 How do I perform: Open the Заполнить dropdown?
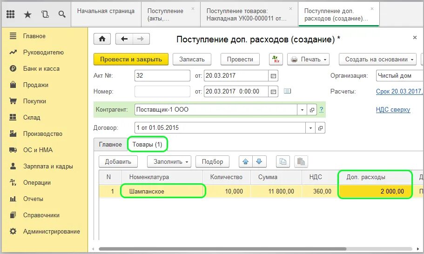[x=169, y=161]
